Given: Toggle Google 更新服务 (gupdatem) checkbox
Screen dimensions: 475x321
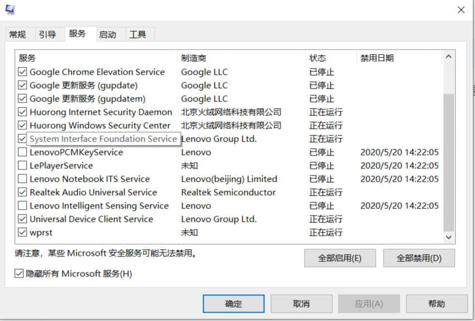Looking at the screenshot, I should click(x=22, y=99).
